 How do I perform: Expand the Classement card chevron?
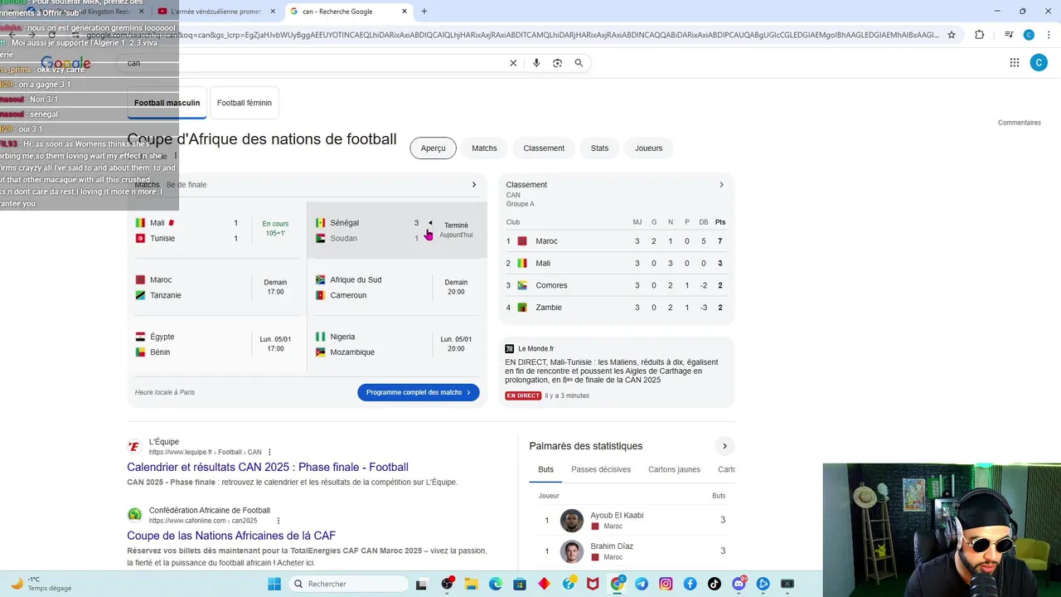(721, 185)
